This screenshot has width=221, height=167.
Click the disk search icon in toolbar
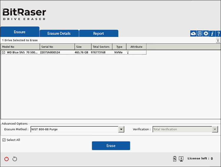point(199,34)
